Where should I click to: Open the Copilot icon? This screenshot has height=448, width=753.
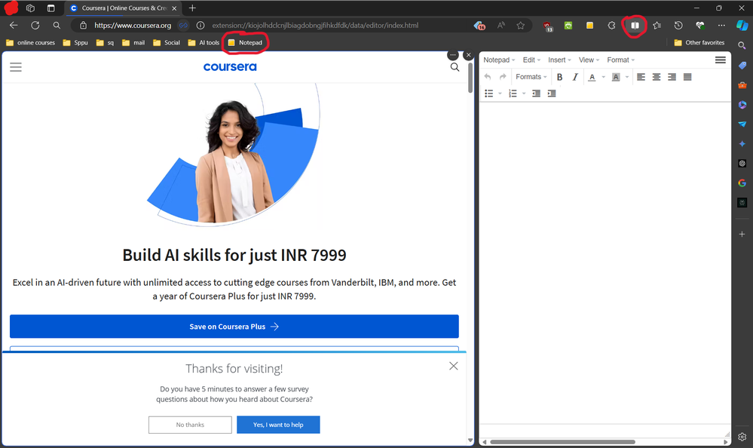(x=742, y=26)
